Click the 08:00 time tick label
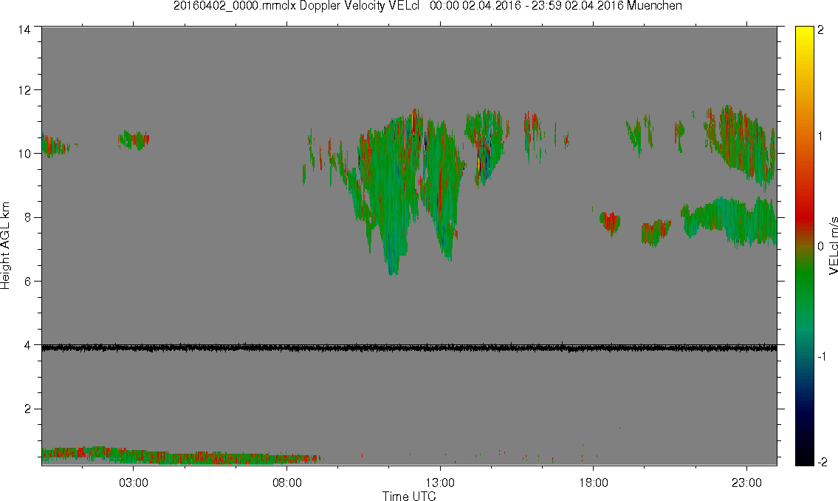 (287, 483)
